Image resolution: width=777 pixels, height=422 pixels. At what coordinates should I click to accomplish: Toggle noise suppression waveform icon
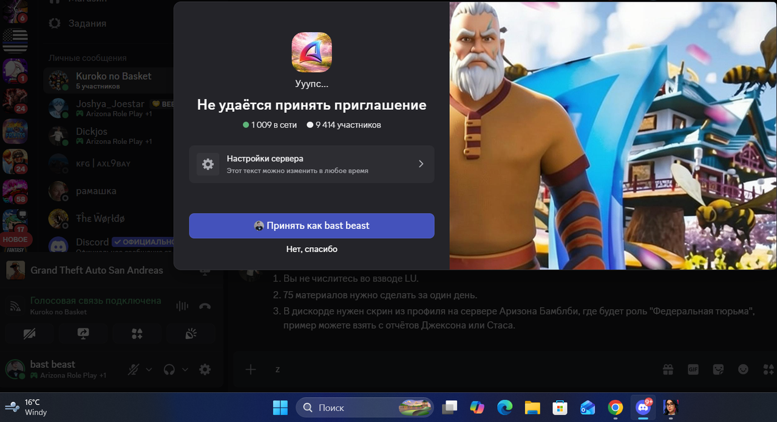182,306
